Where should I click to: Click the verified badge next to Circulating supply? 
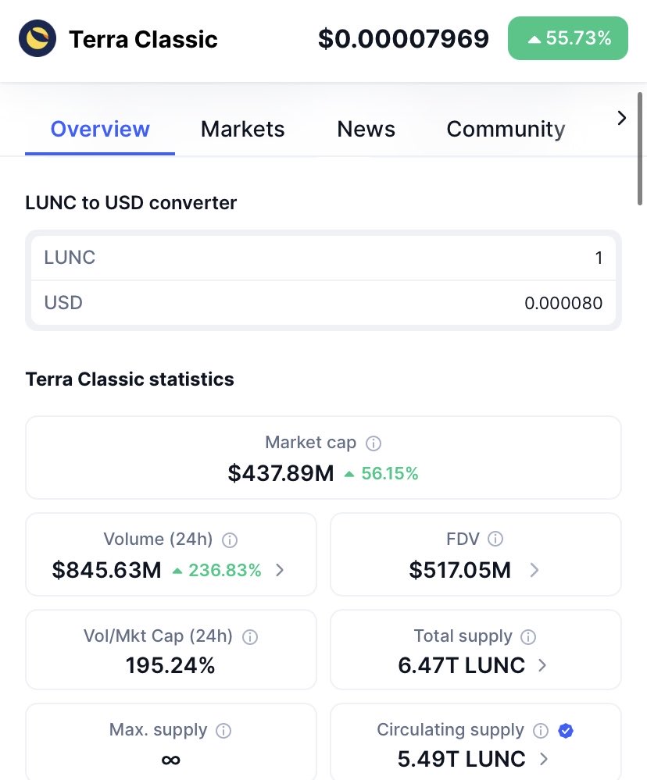(565, 730)
